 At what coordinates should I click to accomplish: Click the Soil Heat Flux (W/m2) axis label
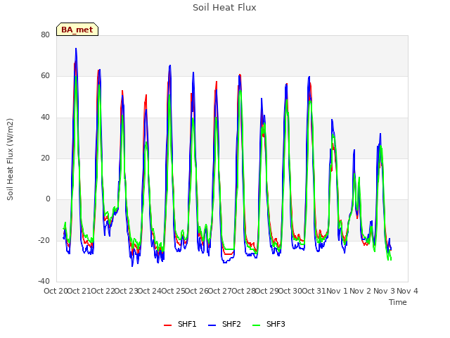click(x=10, y=159)
